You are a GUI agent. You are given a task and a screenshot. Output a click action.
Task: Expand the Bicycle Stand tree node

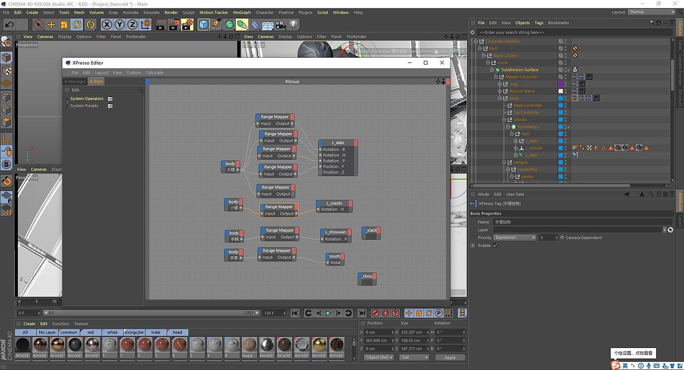tap(500, 91)
